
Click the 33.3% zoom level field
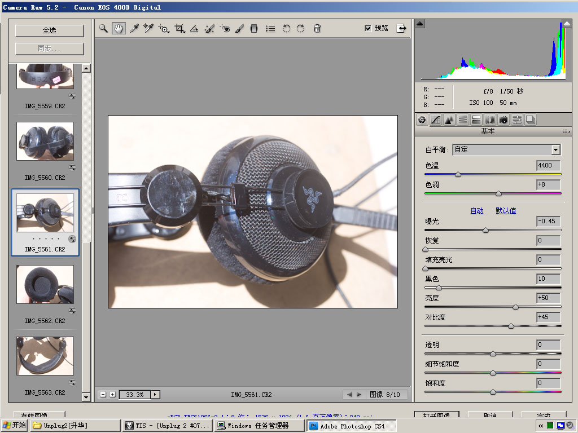click(x=134, y=395)
